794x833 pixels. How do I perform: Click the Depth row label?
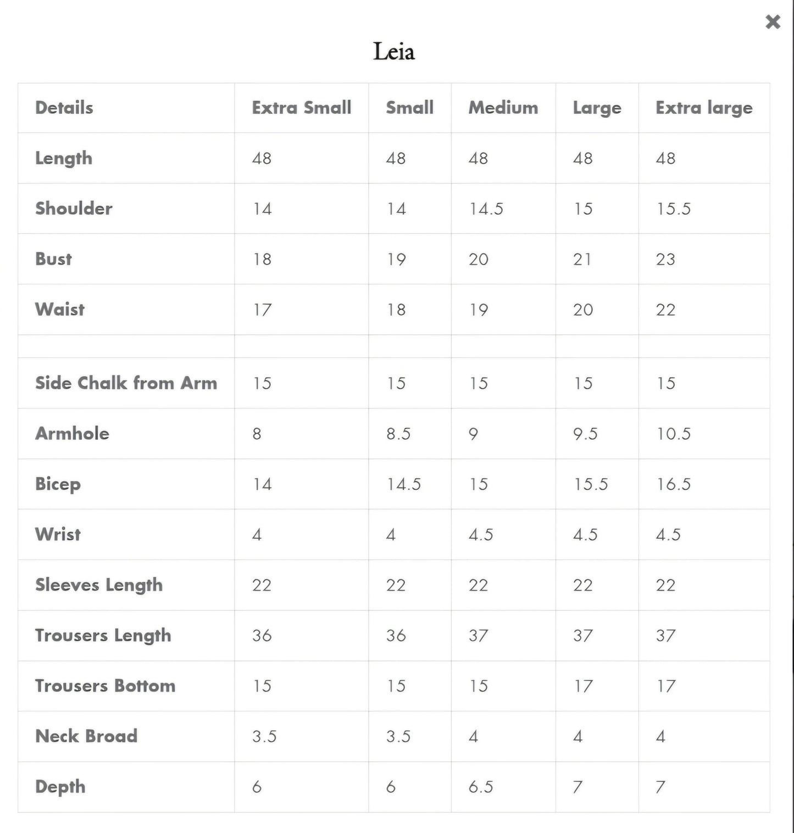coord(60,787)
